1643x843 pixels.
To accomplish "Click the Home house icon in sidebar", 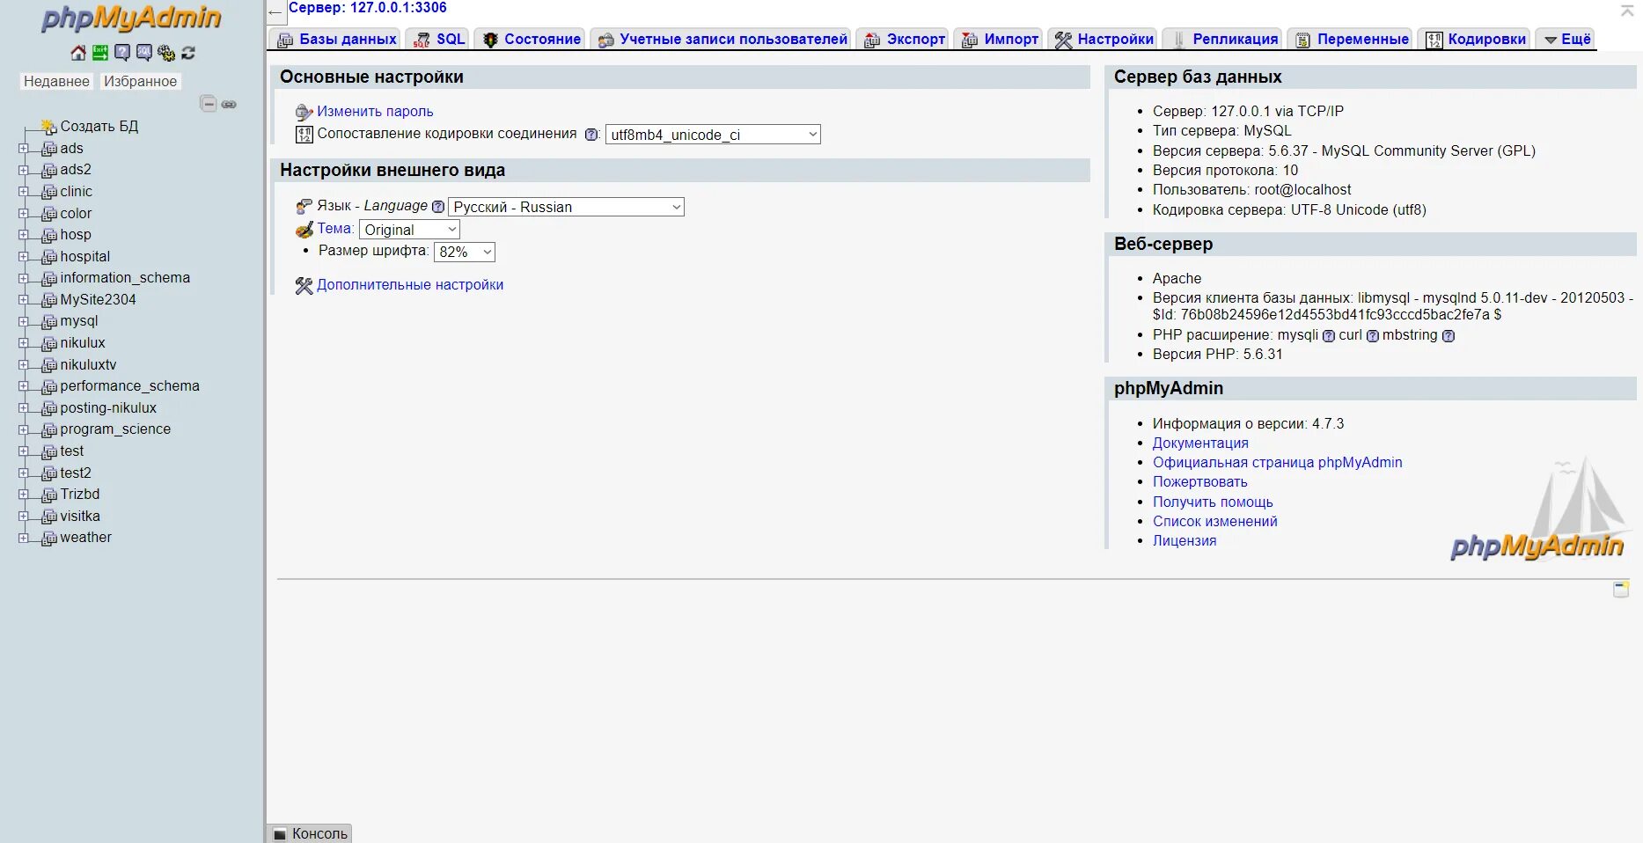I will pos(78,53).
